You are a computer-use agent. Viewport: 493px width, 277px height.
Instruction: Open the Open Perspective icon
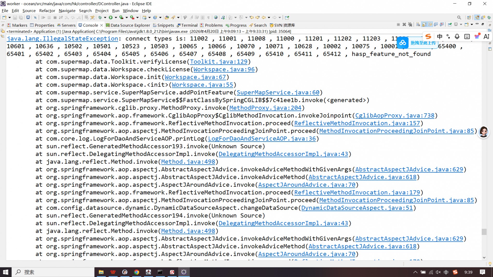[x=469, y=17]
